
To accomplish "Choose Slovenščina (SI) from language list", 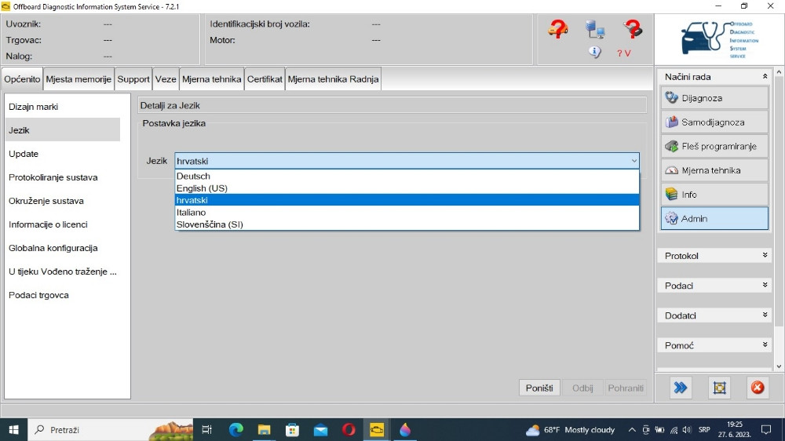I will (x=407, y=224).
